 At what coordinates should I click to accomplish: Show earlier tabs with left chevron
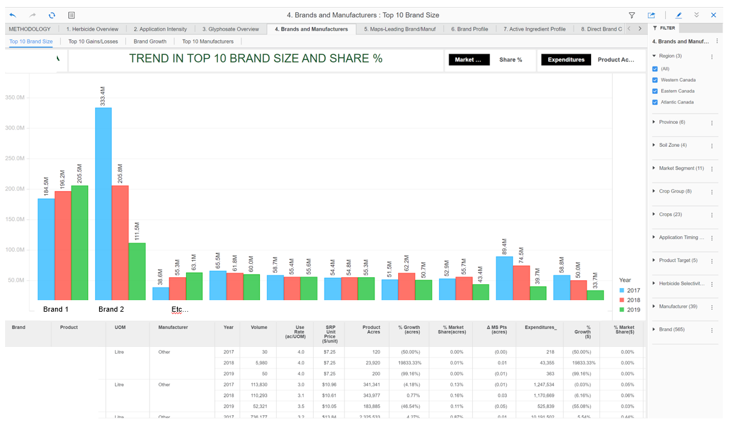629,29
